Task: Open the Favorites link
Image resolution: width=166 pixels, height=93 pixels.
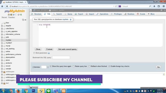Action: pos(11,17)
